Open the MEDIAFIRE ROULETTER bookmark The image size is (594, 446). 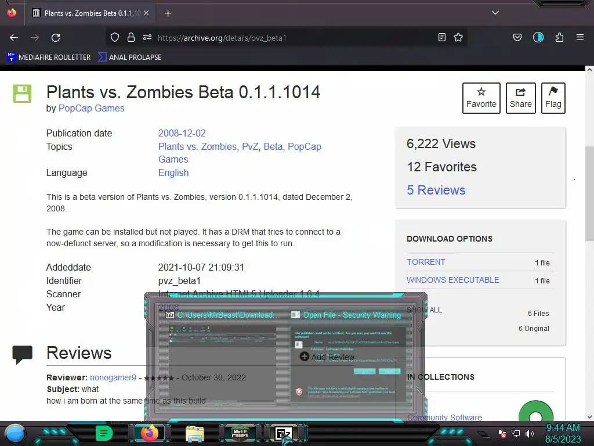49,57
